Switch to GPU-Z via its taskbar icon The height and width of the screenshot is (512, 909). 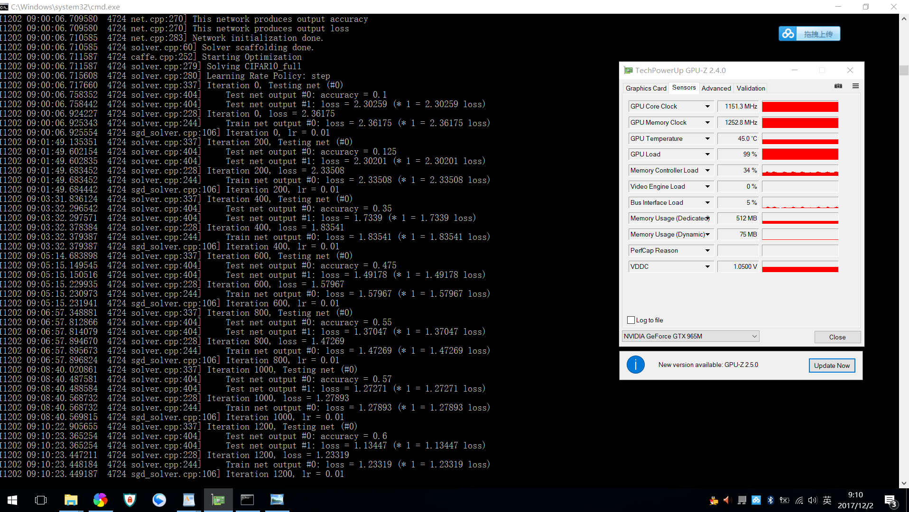[218, 500]
